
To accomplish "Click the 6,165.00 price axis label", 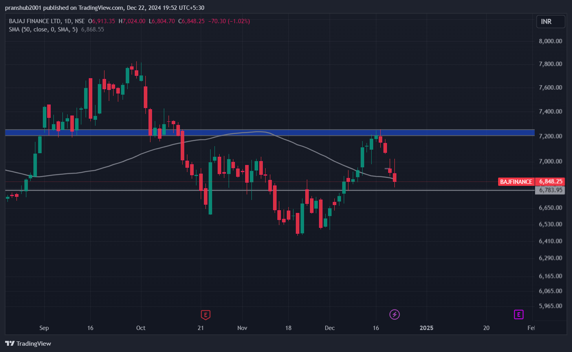I will coord(550,276).
